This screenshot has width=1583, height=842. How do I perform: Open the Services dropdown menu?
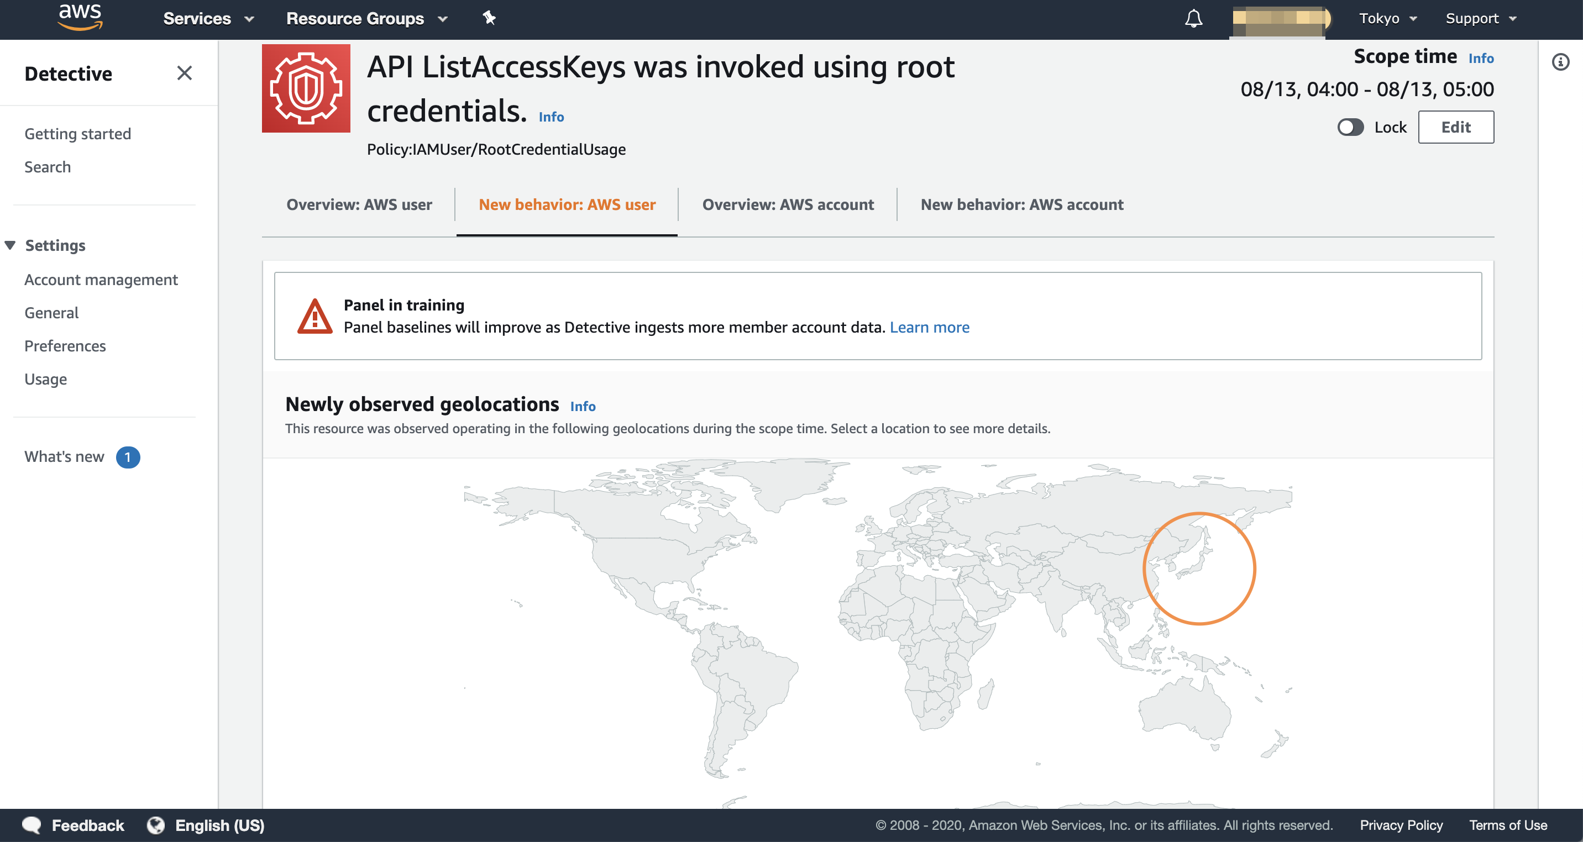pyautogui.click(x=208, y=18)
